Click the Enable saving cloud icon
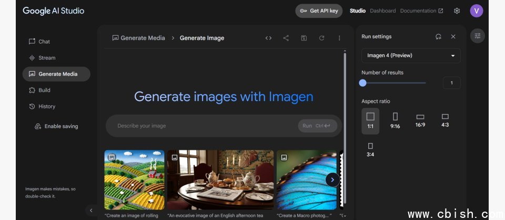The height and width of the screenshot is (220, 505). pyautogui.click(x=38, y=126)
